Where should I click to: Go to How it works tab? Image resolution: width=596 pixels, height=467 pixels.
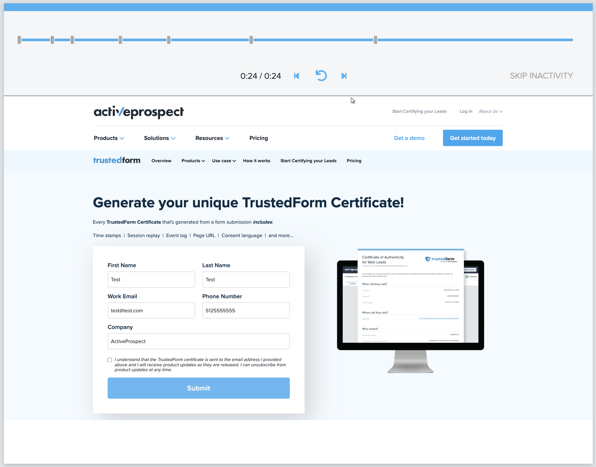point(256,161)
